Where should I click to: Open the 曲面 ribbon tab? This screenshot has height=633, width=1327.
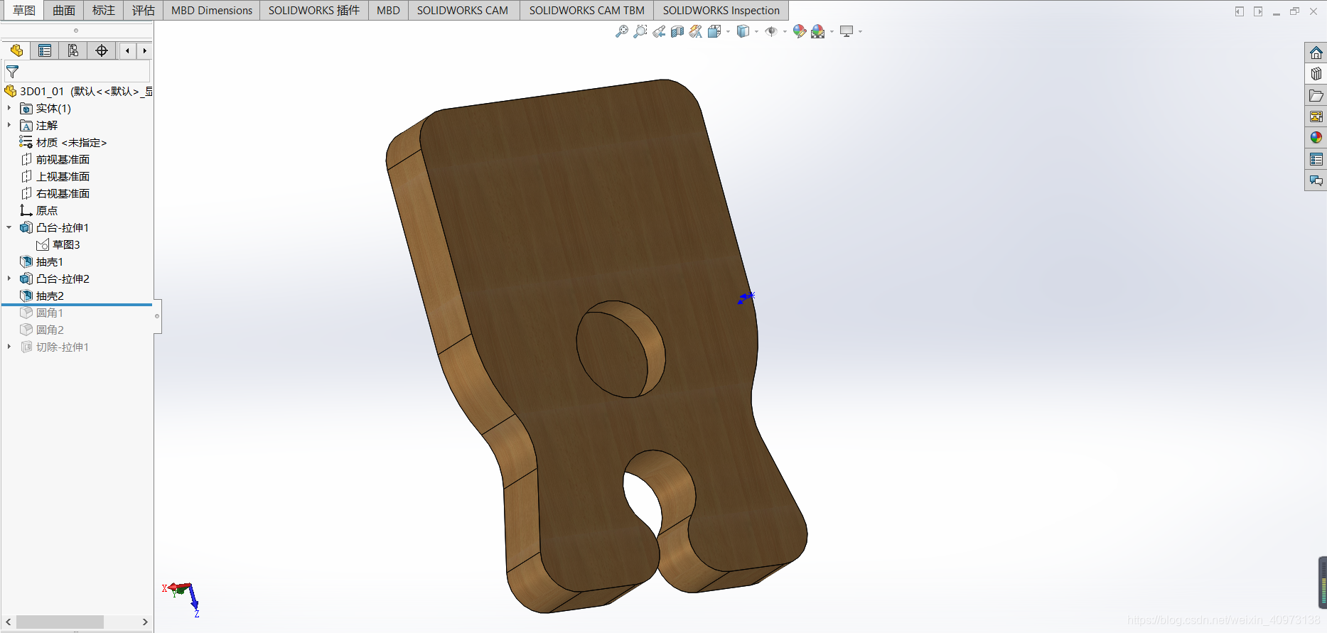(x=64, y=10)
